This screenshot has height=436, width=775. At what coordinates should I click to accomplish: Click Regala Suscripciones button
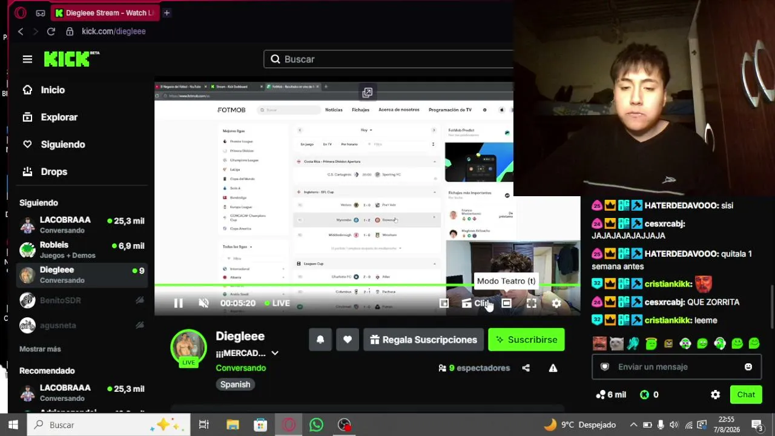point(423,340)
